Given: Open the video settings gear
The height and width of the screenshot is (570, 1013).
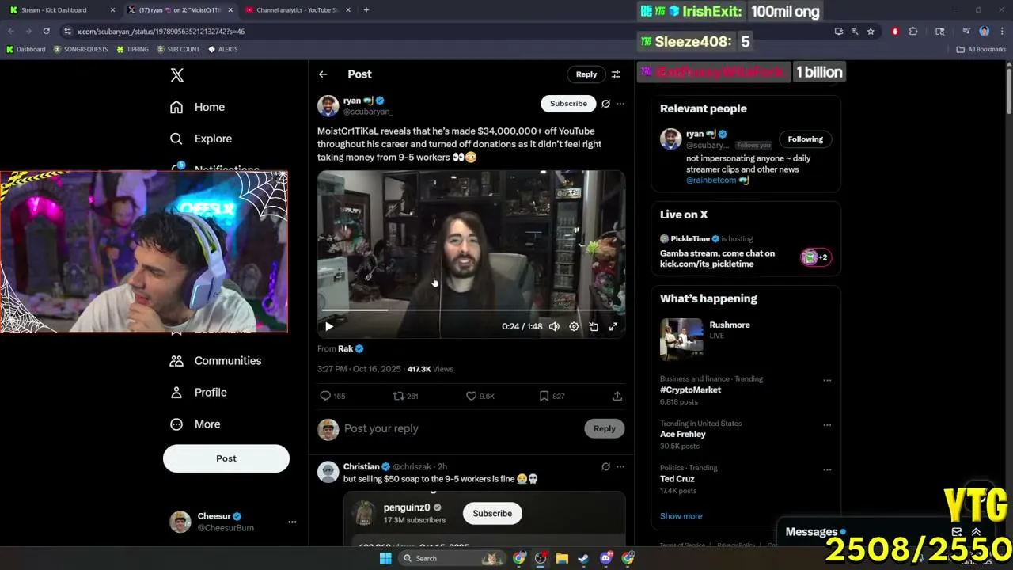Looking at the screenshot, I should tap(574, 326).
